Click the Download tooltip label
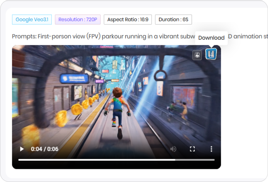This screenshot has height=182, width=268. click(x=212, y=38)
